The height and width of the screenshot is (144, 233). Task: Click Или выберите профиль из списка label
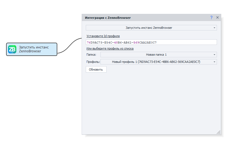pyautogui.click(x=110, y=48)
